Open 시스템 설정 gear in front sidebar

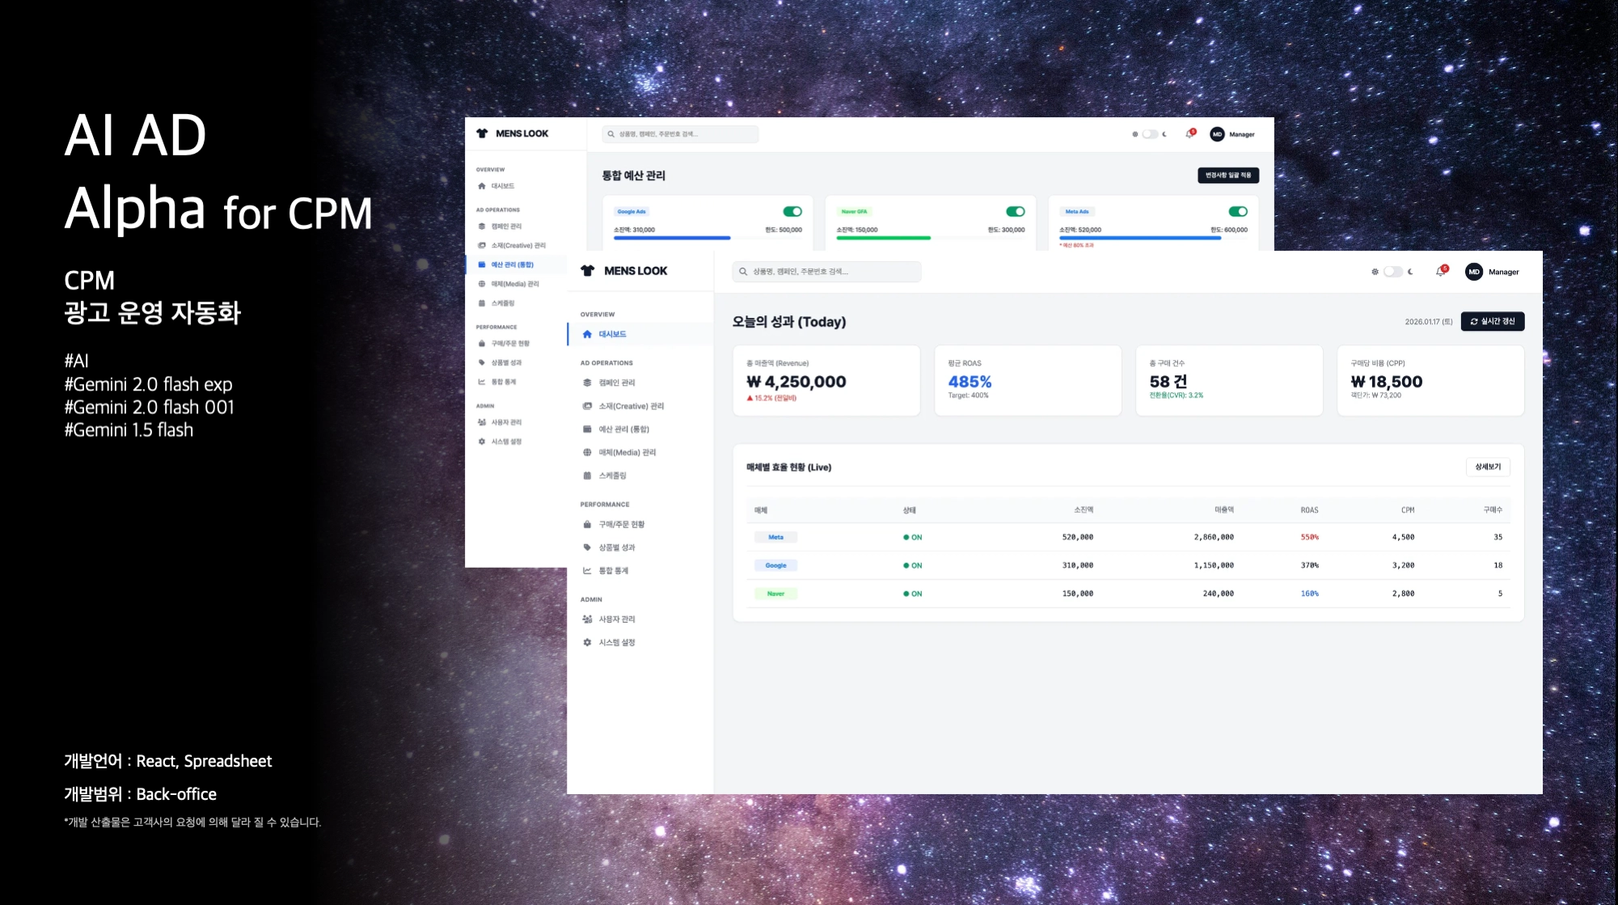[587, 642]
